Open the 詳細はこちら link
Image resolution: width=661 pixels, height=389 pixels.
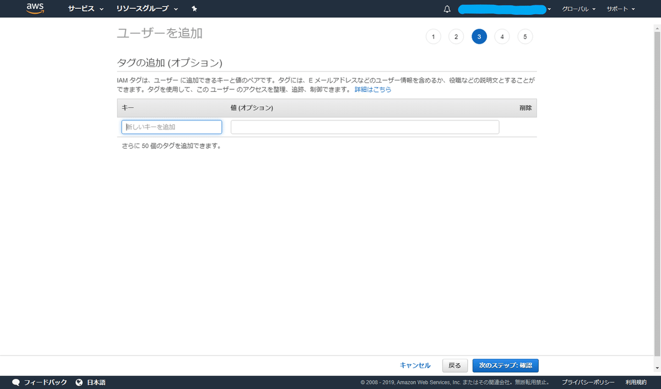(x=373, y=89)
